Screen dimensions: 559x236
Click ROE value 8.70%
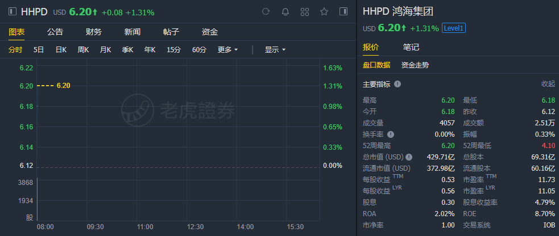[x=546, y=214]
